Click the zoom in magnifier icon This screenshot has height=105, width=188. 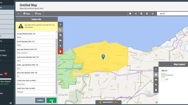click(x=141, y=14)
